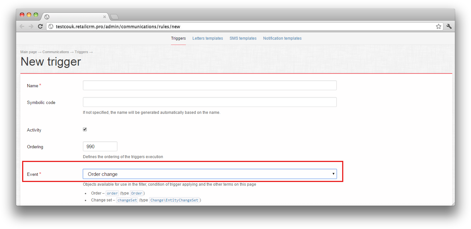This screenshot has width=471, height=229.
Task: Click the 'Change\EntityChangeSet' type label
Action: pyautogui.click(x=174, y=200)
